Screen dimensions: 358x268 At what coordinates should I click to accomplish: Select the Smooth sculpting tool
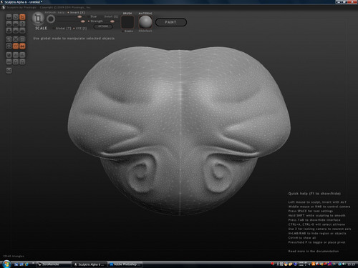(x=22, y=30)
